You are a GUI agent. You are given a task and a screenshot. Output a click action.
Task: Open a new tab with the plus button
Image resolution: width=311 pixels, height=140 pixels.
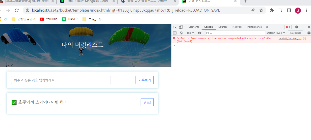click(x=246, y=2)
